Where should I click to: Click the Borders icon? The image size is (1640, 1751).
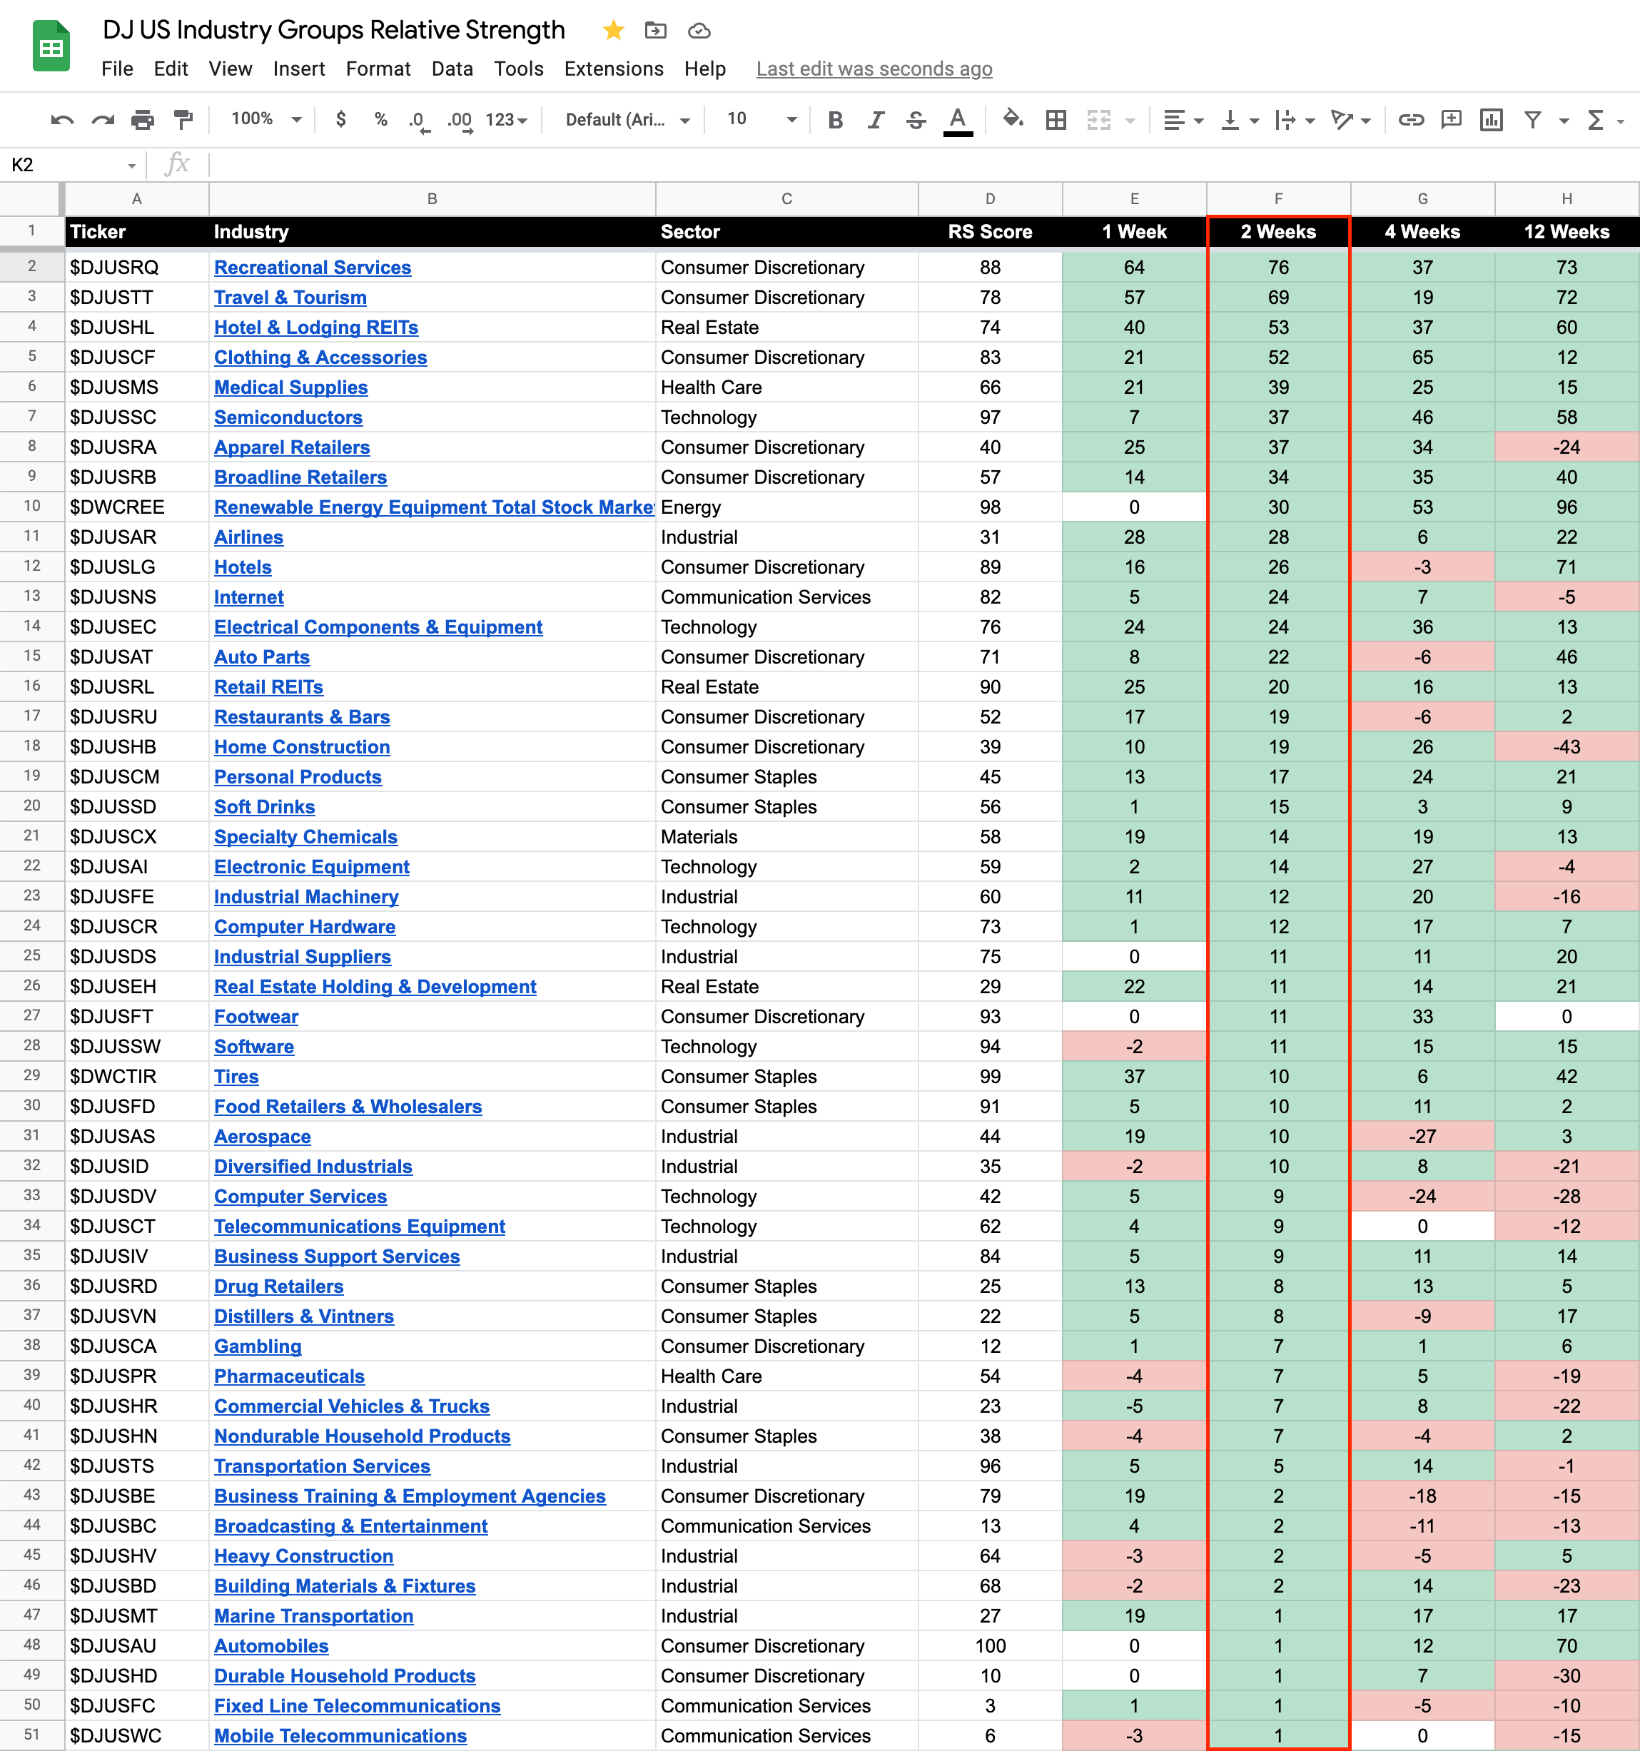(1056, 120)
